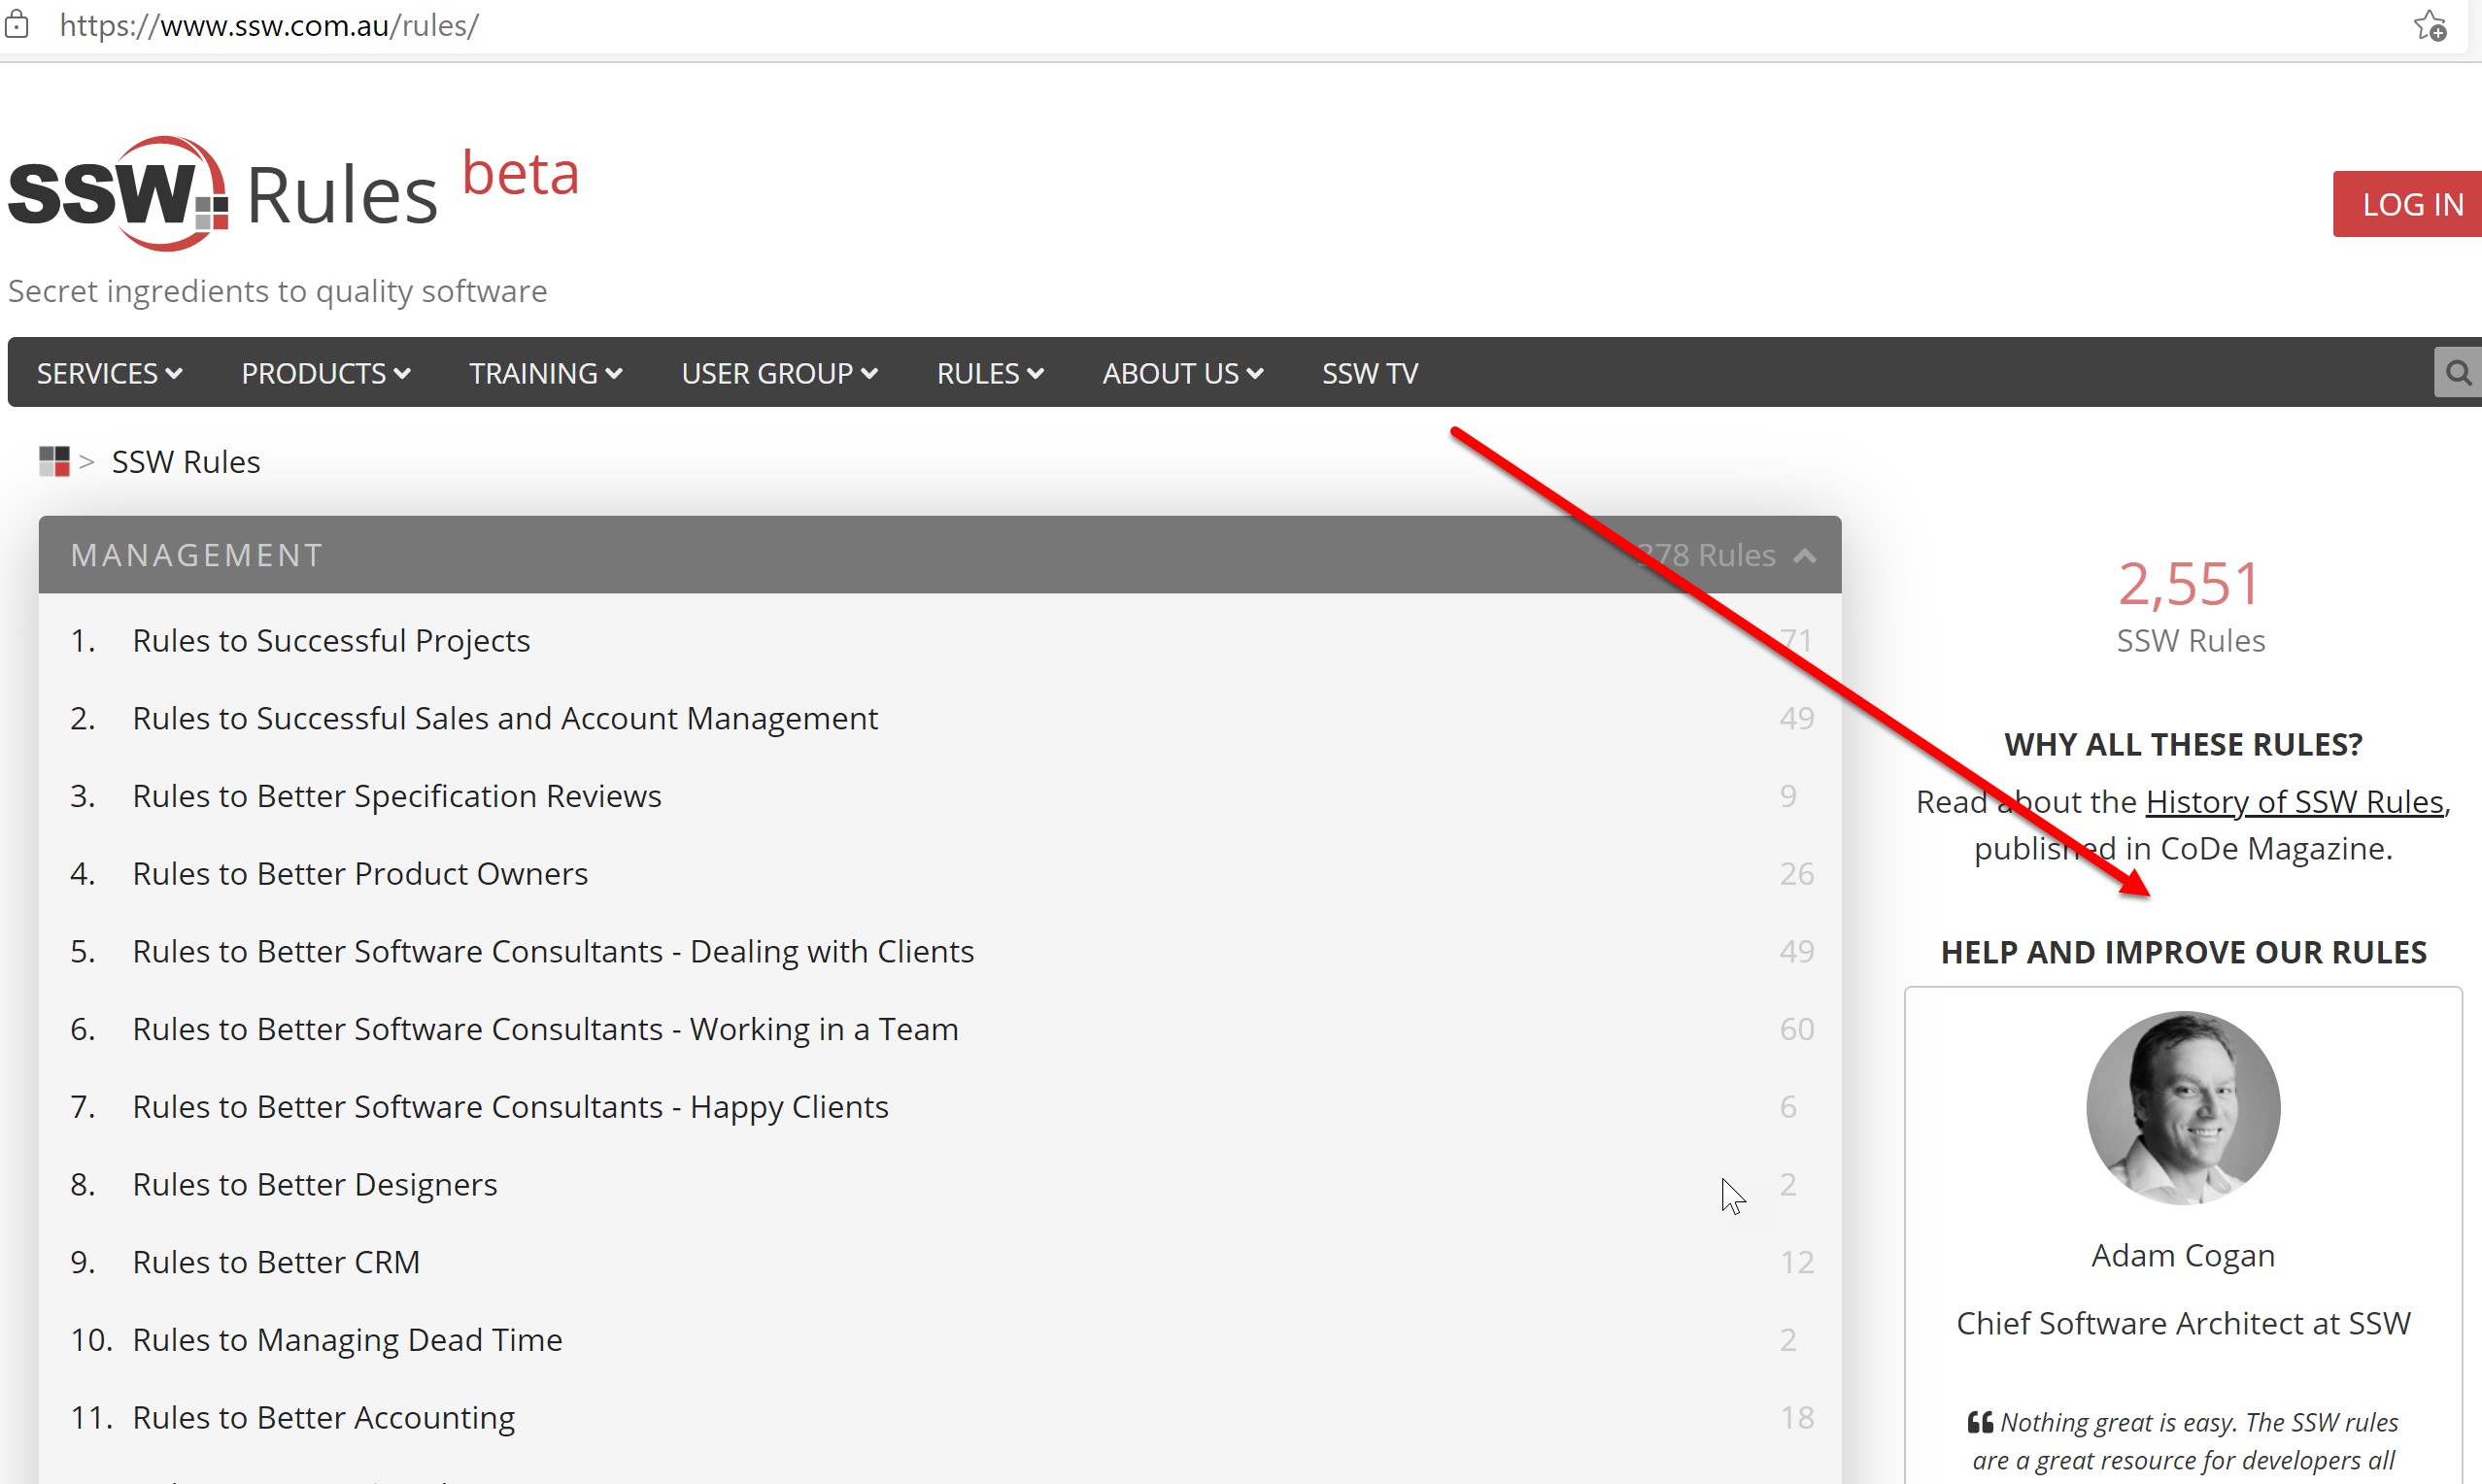Expand the Training dropdown
The image size is (2482, 1484).
tap(545, 373)
